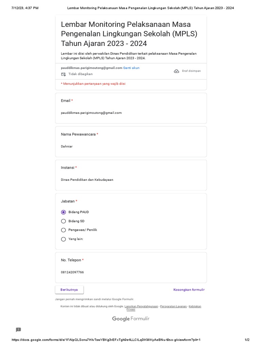
Task: Choose the Pengawas/ Penilik option
Action: [x=64, y=230]
